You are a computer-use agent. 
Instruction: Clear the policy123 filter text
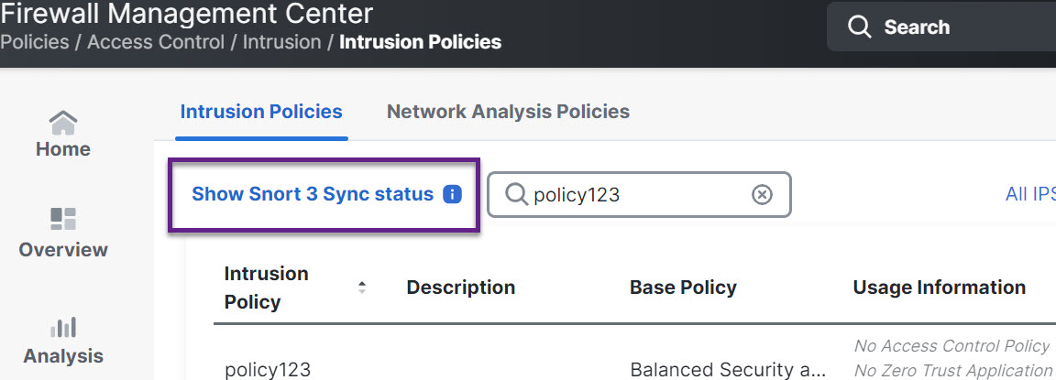point(762,194)
